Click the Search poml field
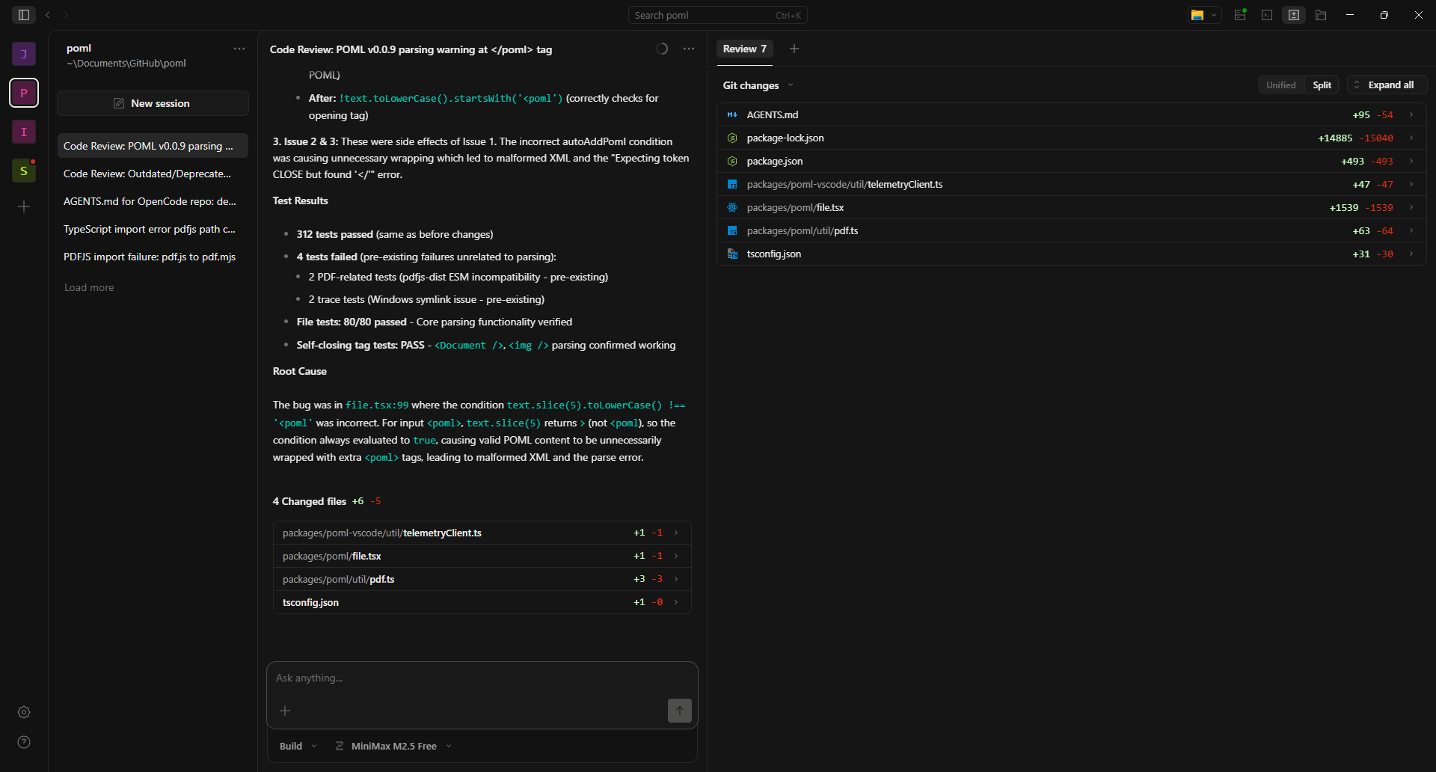The height and width of the screenshot is (772, 1436). coord(717,15)
